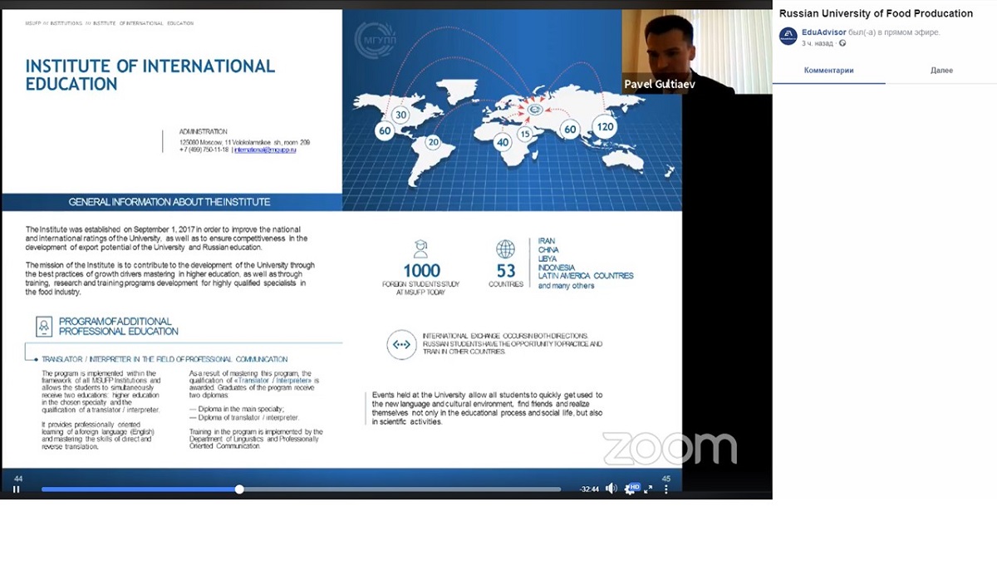Click the international exchange arrows icon

(x=400, y=343)
